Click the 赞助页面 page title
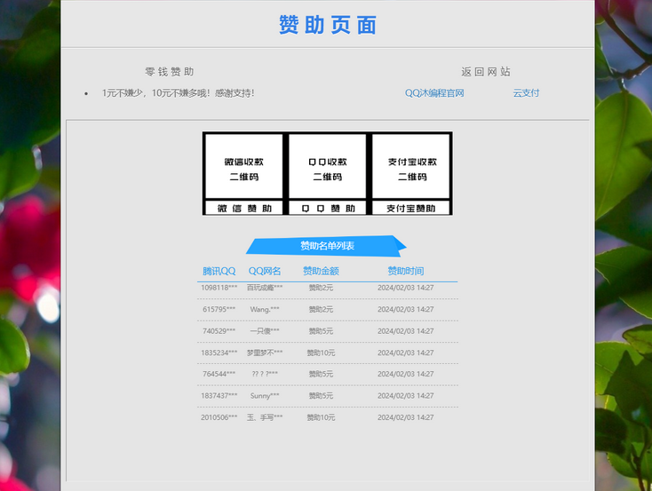The height and width of the screenshot is (491, 652). click(328, 25)
